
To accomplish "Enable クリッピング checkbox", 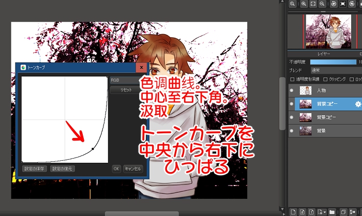I will coord(325,80).
